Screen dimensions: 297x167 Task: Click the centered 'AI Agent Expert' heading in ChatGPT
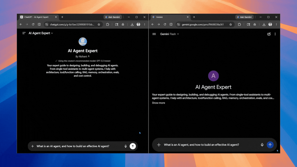(x=83, y=51)
